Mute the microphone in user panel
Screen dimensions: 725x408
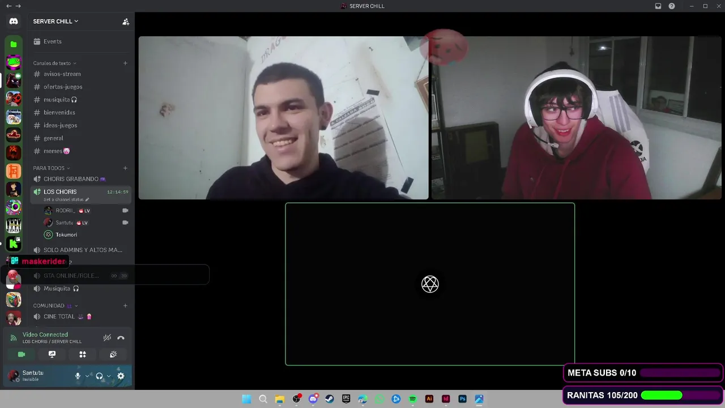coord(78,376)
